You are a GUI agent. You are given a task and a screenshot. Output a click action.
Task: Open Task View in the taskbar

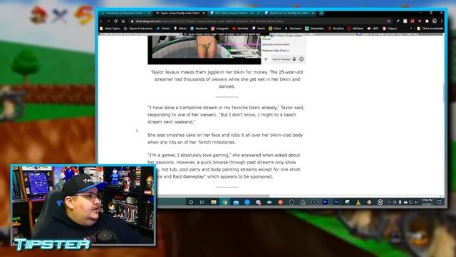tap(202, 202)
